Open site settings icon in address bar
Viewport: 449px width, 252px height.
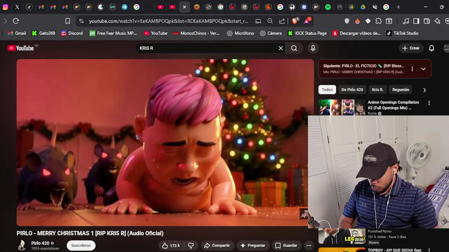81,21
